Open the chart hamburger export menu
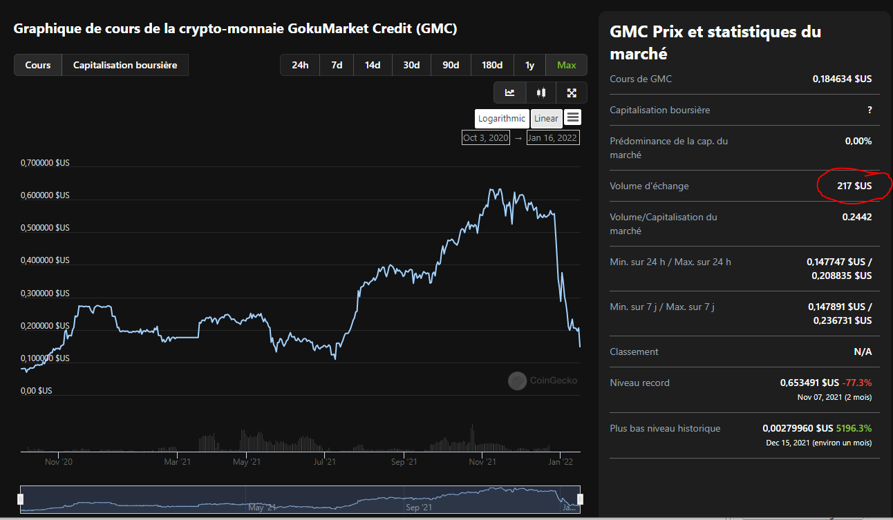Viewport: 893px width, 520px height. coord(573,117)
